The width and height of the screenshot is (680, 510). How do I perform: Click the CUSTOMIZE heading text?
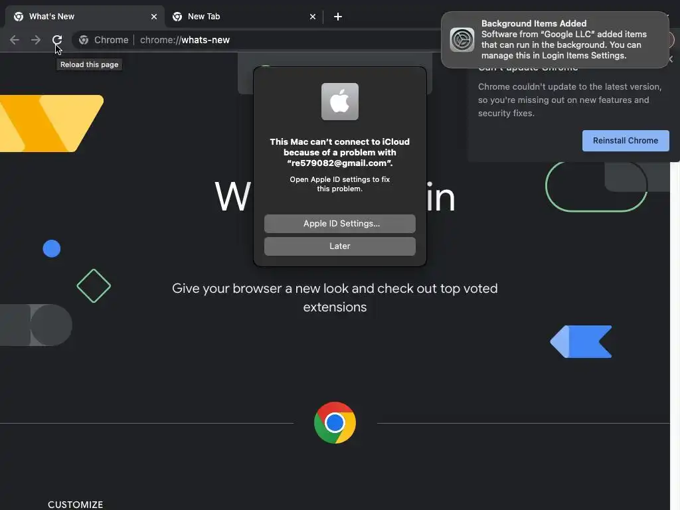click(x=76, y=505)
